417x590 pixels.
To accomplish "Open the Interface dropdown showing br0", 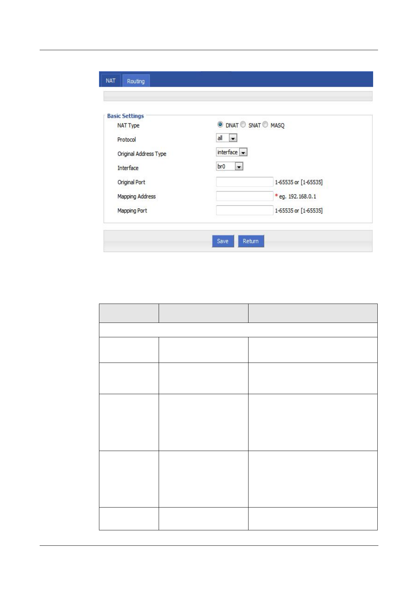I will point(230,166).
